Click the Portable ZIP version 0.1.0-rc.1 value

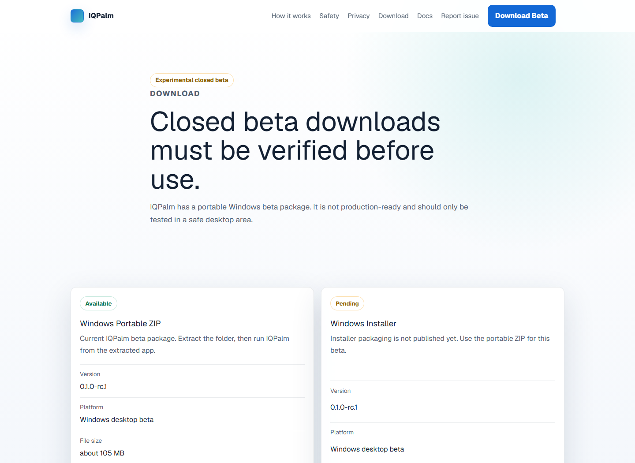click(x=93, y=386)
